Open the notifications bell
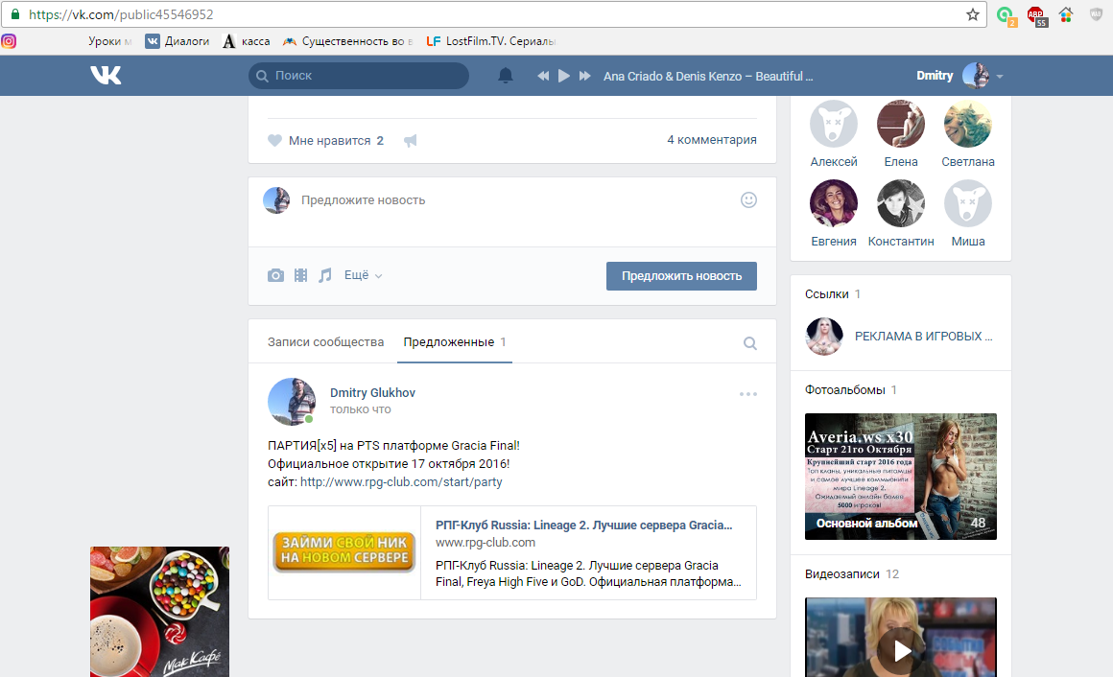Image resolution: width=1113 pixels, height=677 pixels. (x=506, y=76)
